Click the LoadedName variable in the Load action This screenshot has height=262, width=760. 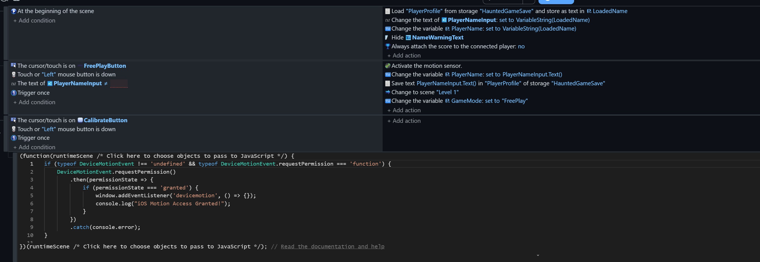(610, 11)
